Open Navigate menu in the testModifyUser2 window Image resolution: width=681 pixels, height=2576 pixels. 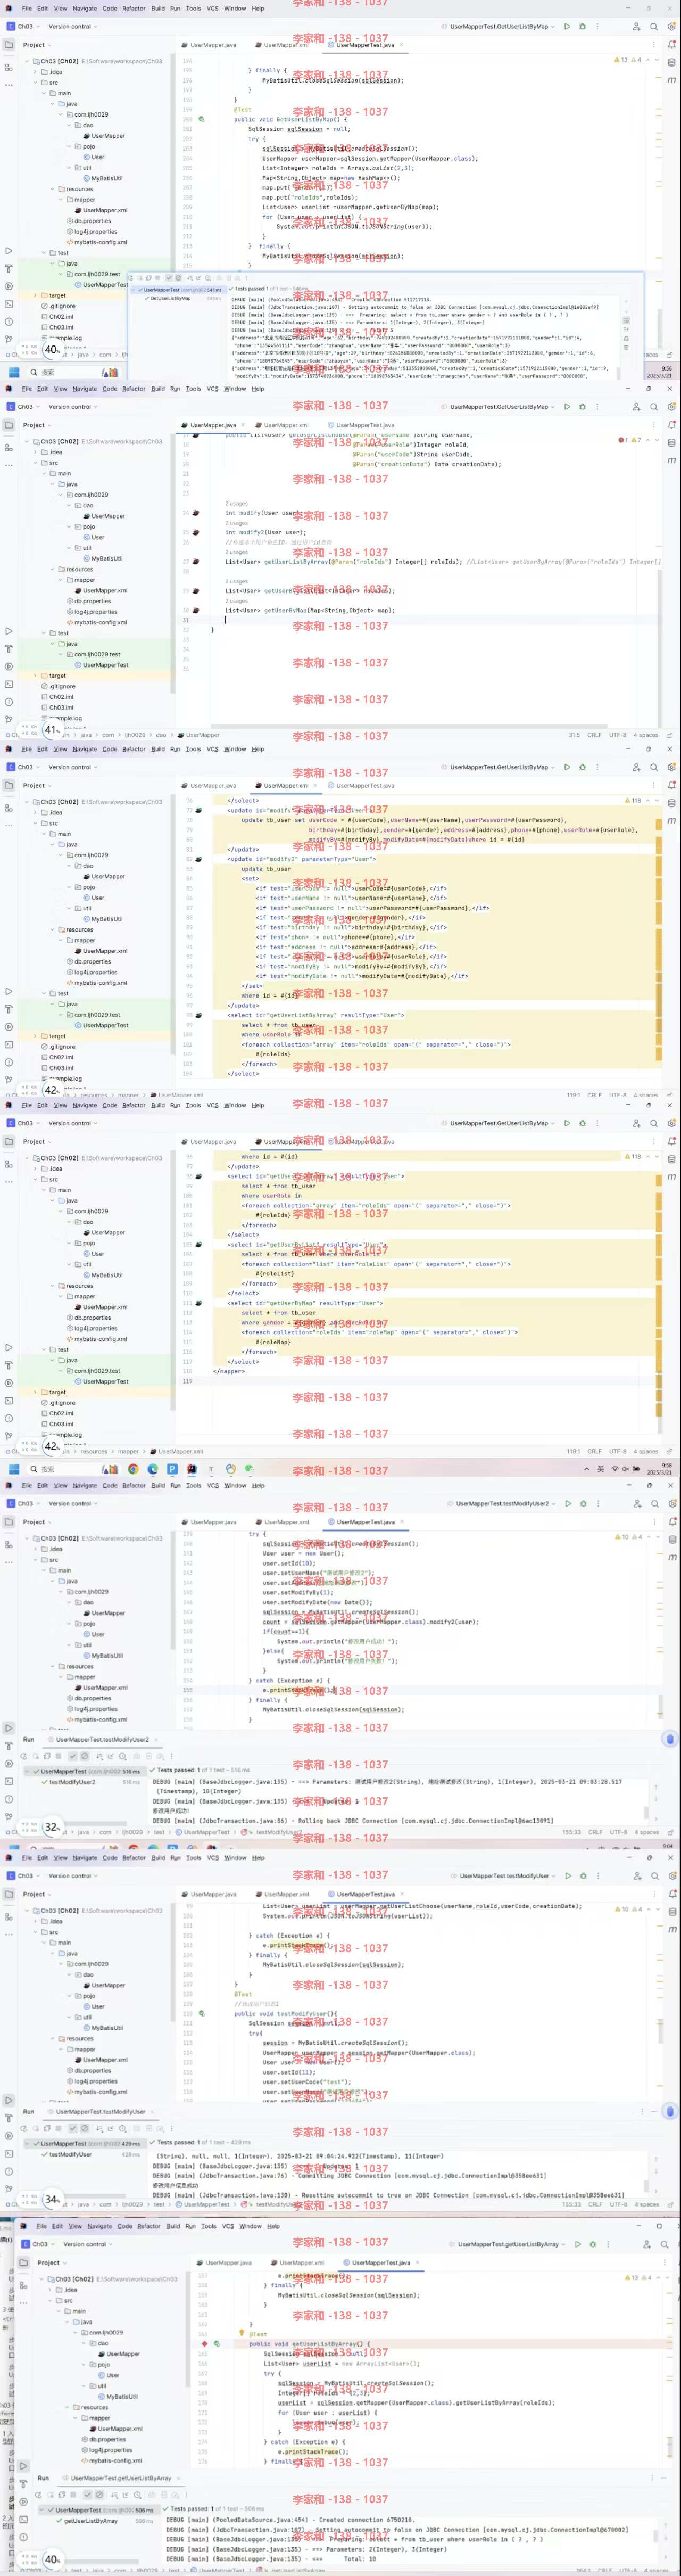point(85,1485)
